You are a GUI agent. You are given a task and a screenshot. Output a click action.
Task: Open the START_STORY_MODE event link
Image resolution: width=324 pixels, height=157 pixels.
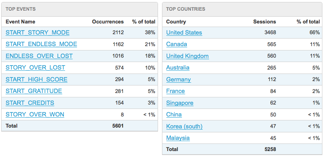(38, 33)
